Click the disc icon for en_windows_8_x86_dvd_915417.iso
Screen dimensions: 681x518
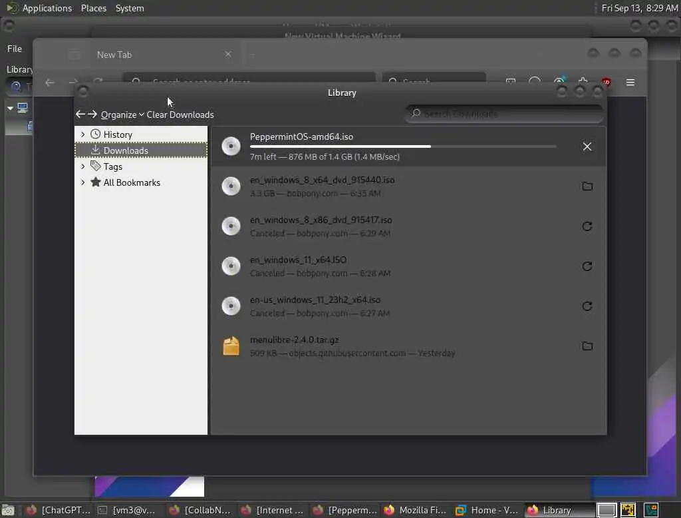[x=231, y=226]
